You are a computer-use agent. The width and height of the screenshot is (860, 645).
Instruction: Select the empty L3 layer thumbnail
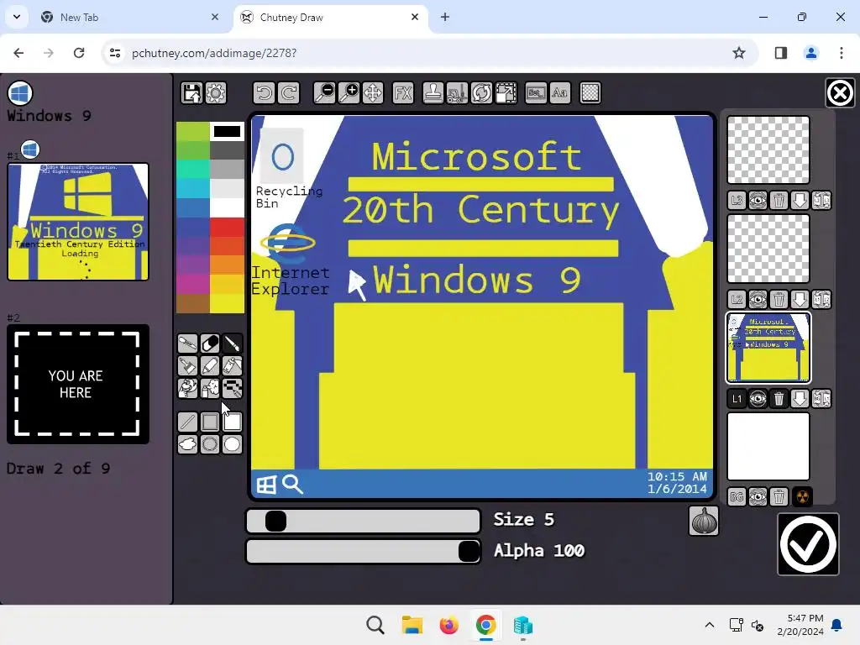point(768,149)
